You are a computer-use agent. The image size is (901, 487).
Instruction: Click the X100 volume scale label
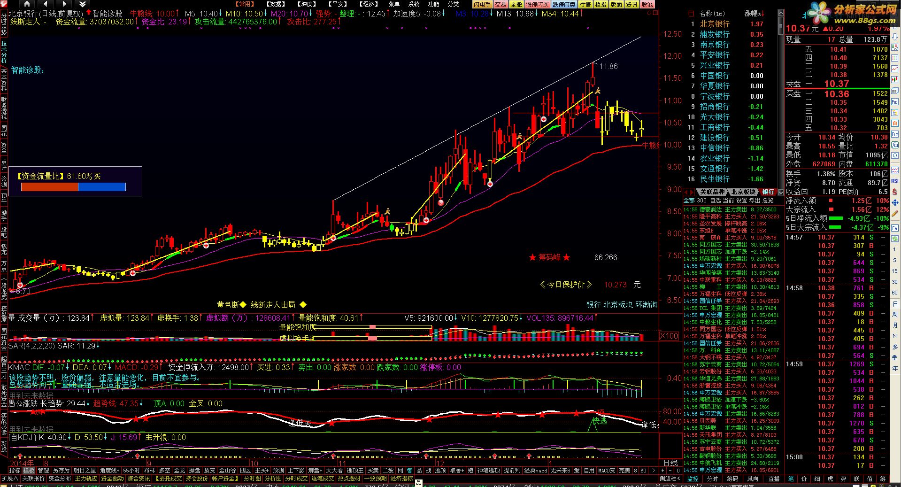(669, 336)
